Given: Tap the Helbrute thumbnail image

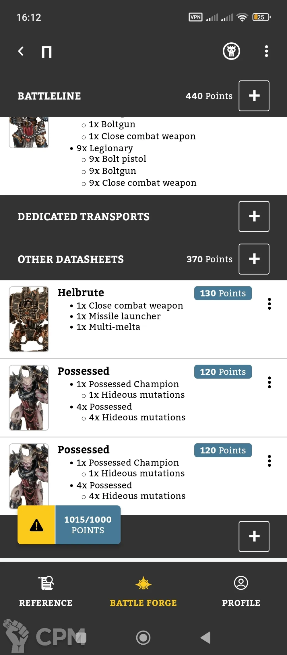Looking at the screenshot, I should (x=29, y=319).
